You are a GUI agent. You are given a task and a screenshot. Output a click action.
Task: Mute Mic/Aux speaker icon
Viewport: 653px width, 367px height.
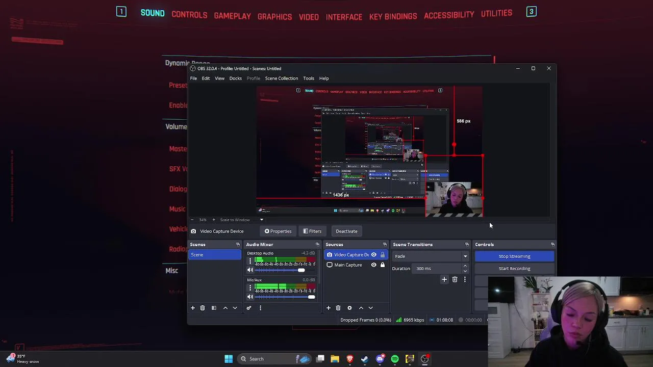[250, 297]
